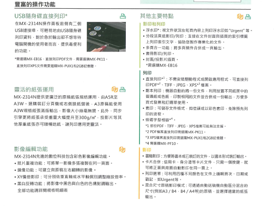The width and height of the screenshot is (274, 206).
Task: Click footnote *4 需選購MX-PF10
Action: pyautogui.click(x=162, y=144)
